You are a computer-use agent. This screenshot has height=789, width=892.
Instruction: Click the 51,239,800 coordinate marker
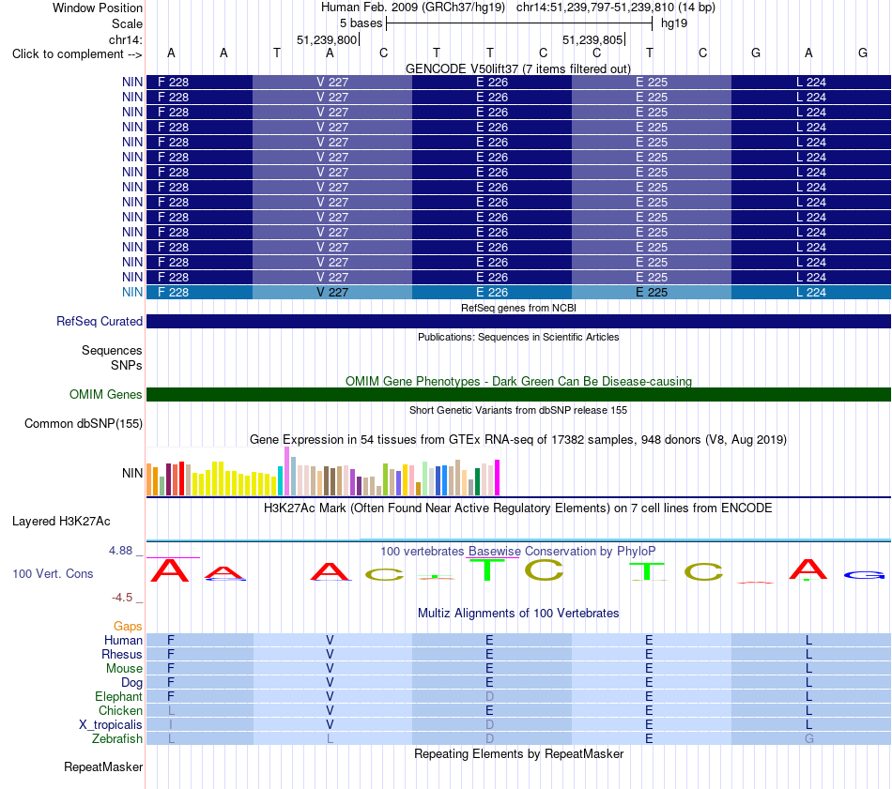(327, 39)
